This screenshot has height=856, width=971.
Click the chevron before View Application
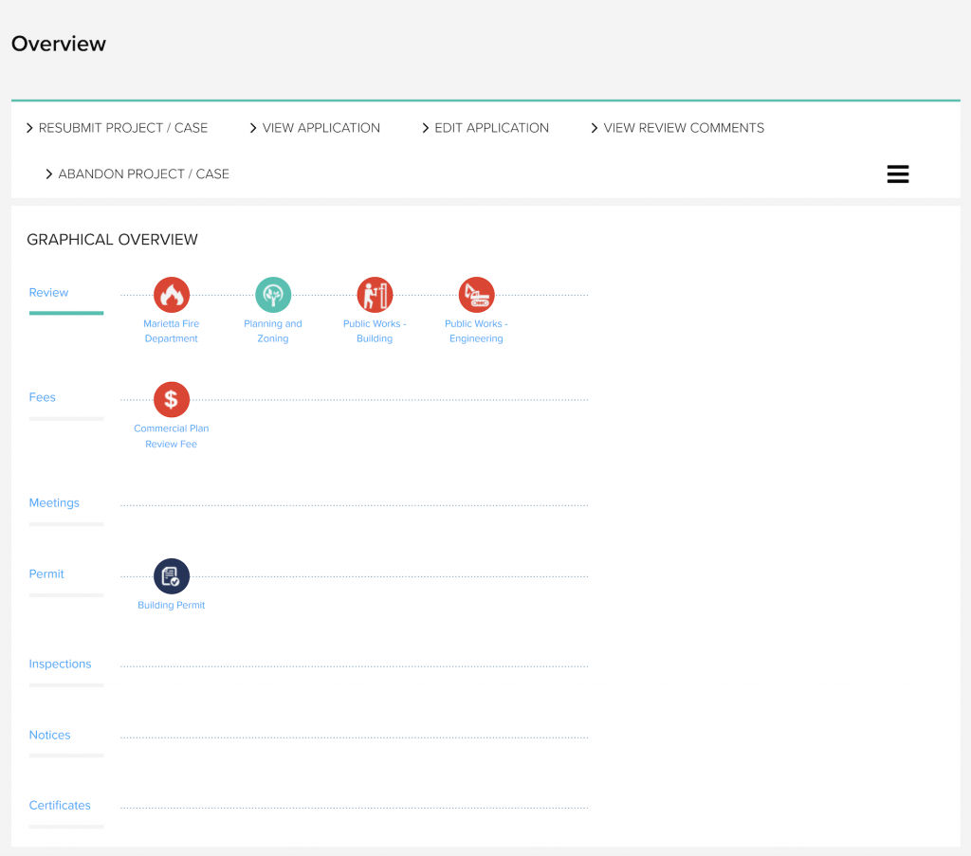coord(252,128)
